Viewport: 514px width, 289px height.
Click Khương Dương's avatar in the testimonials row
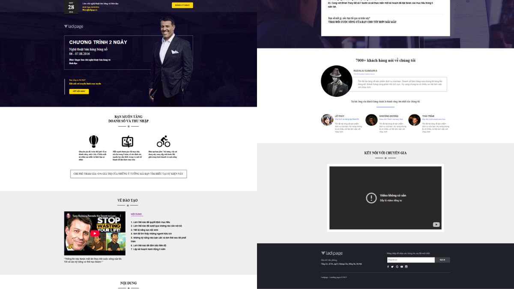click(371, 120)
